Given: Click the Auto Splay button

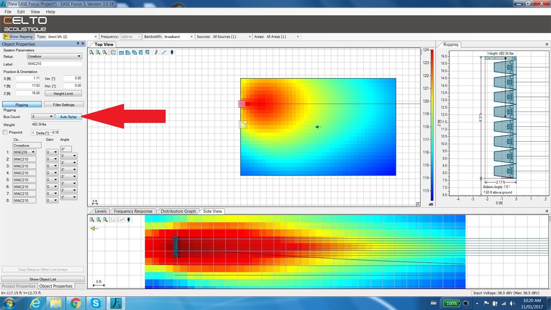Looking at the screenshot, I should (x=69, y=117).
